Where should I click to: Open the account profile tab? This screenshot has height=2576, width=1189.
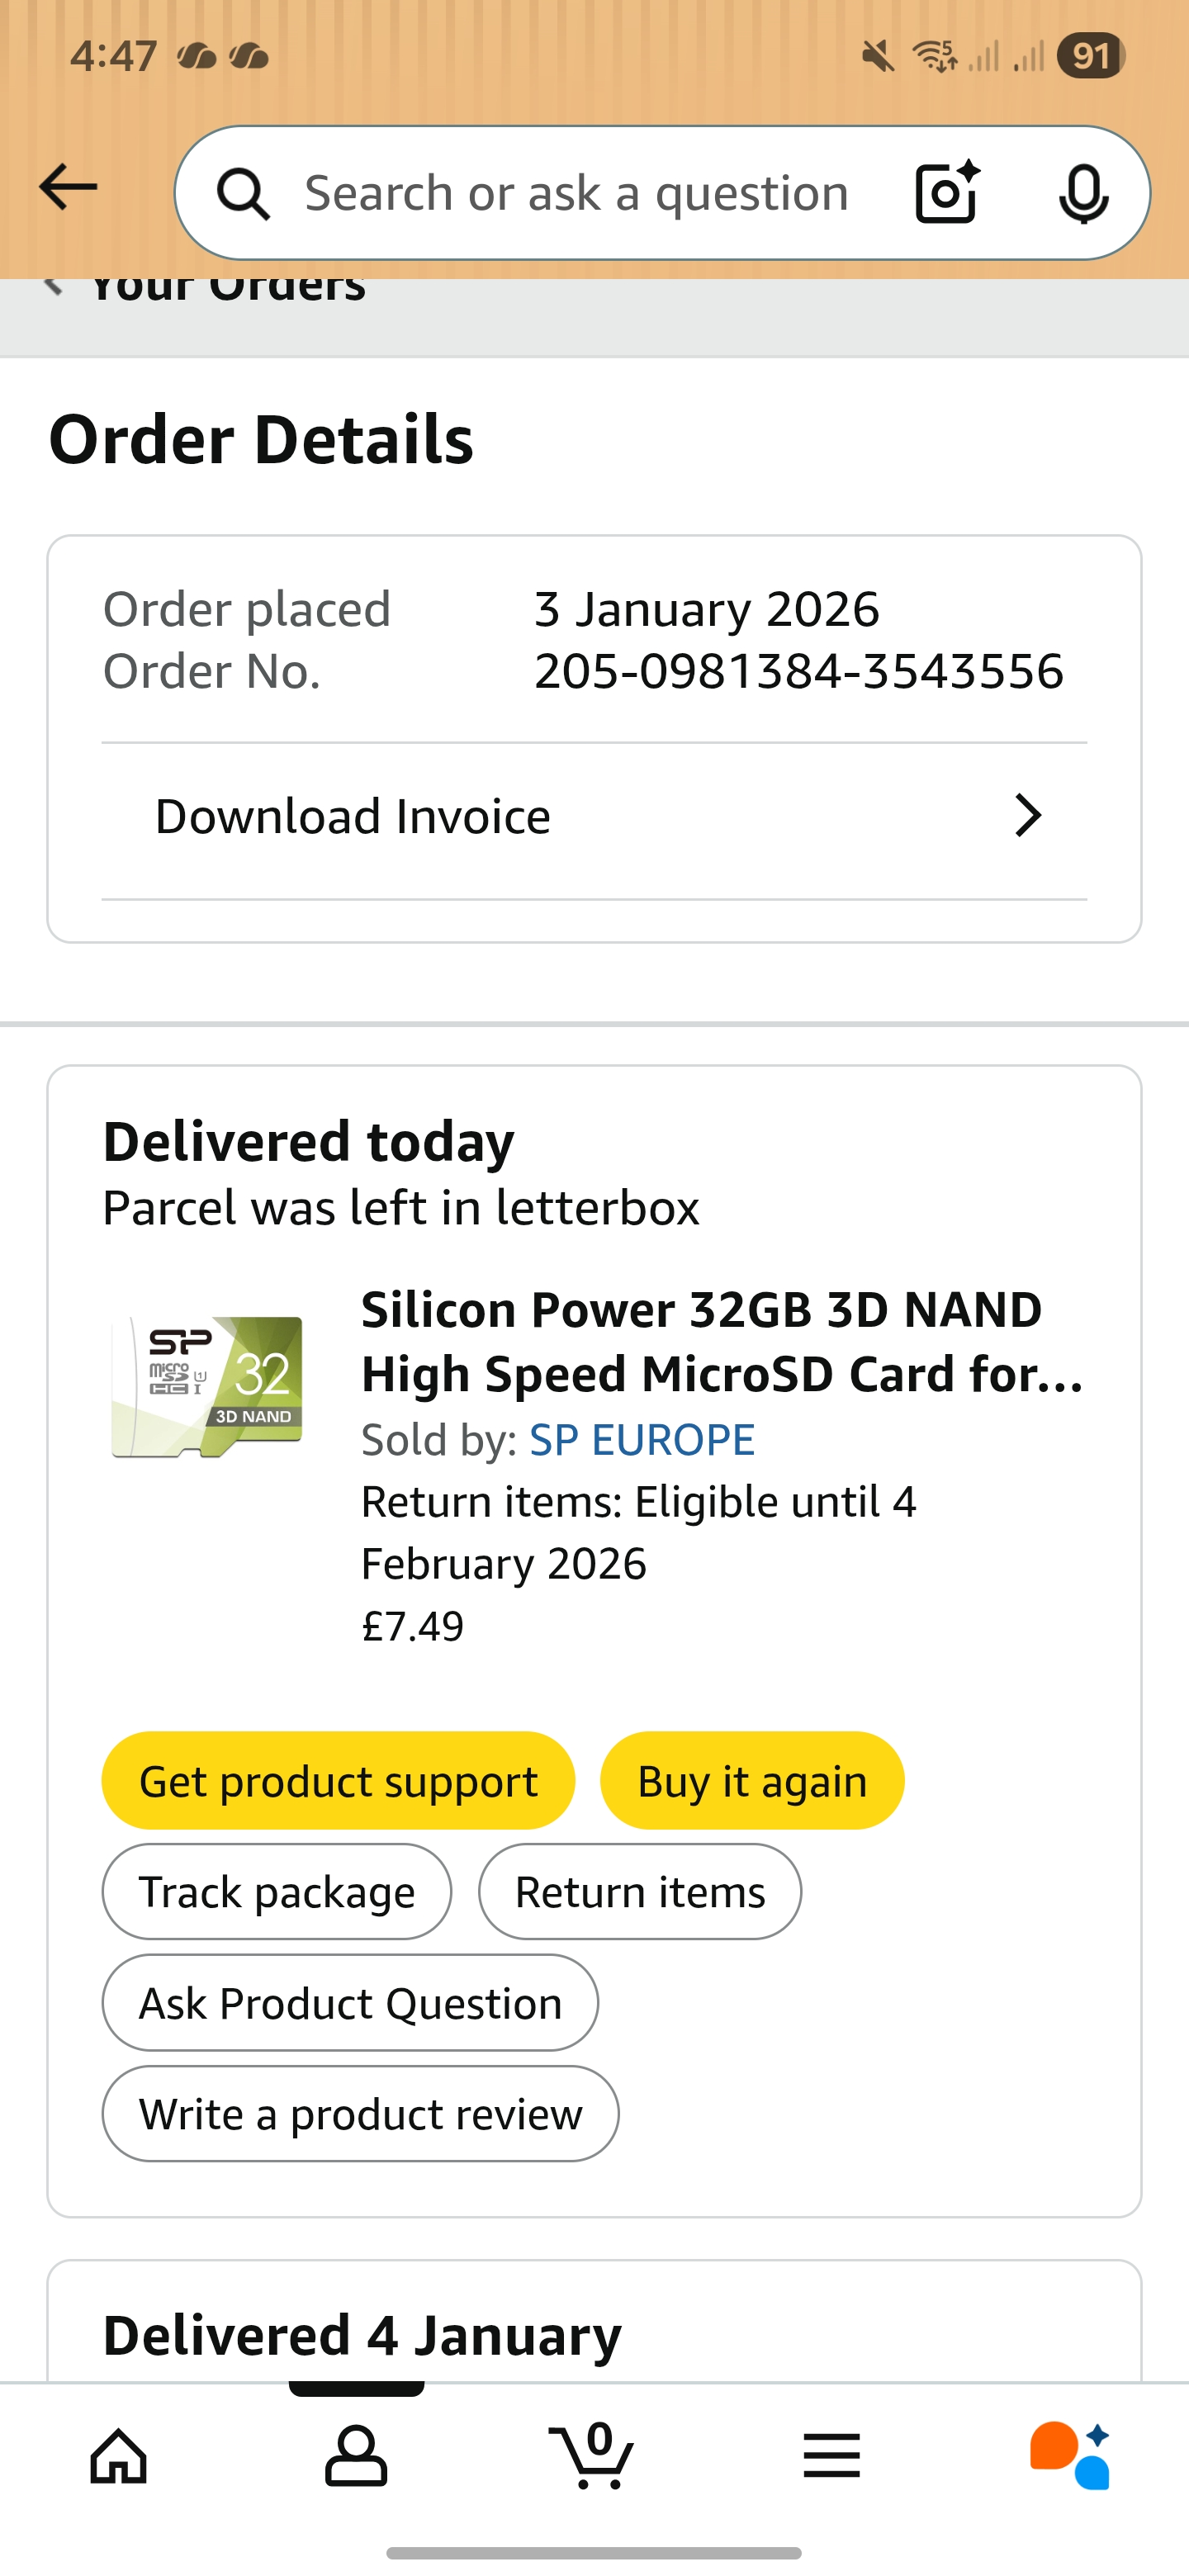[356, 2456]
